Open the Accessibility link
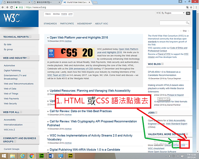 tap(10, 120)
